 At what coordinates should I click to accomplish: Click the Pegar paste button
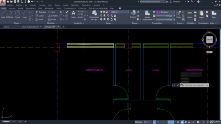coord(201,14)
